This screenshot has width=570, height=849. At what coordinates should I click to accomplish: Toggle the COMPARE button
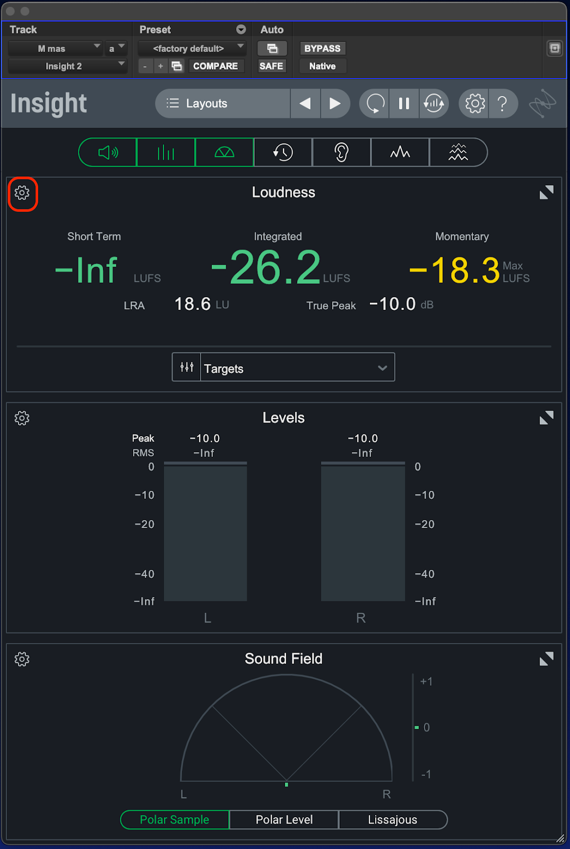coord(215,66)
